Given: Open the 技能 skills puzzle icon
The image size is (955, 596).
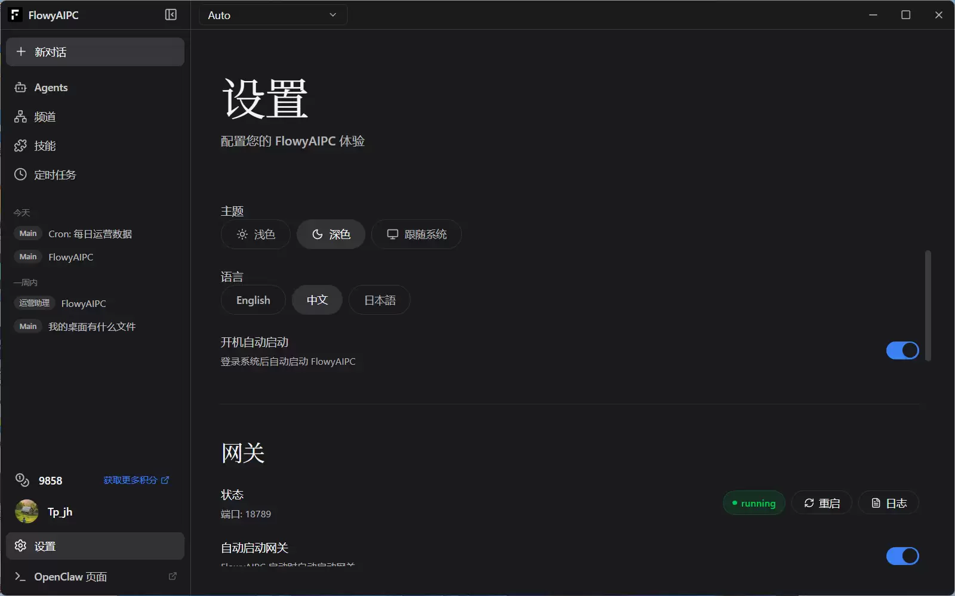Looking at the screenshot, I should tap(21, 146).
